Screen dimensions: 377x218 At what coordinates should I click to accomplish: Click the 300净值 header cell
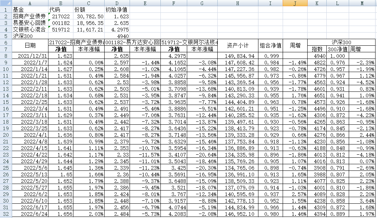338,49
